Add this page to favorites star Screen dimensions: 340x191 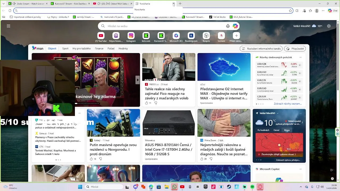[290, 11]
